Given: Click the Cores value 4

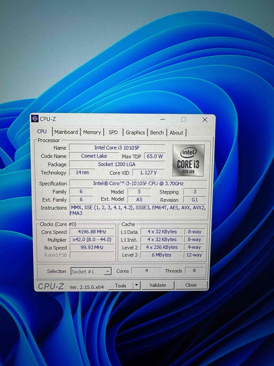Looking at the screenshot, I should click(147, 271).
